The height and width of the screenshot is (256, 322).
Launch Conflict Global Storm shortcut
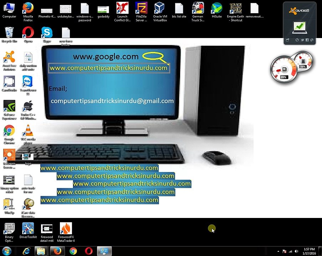click(x=122, y=12)
